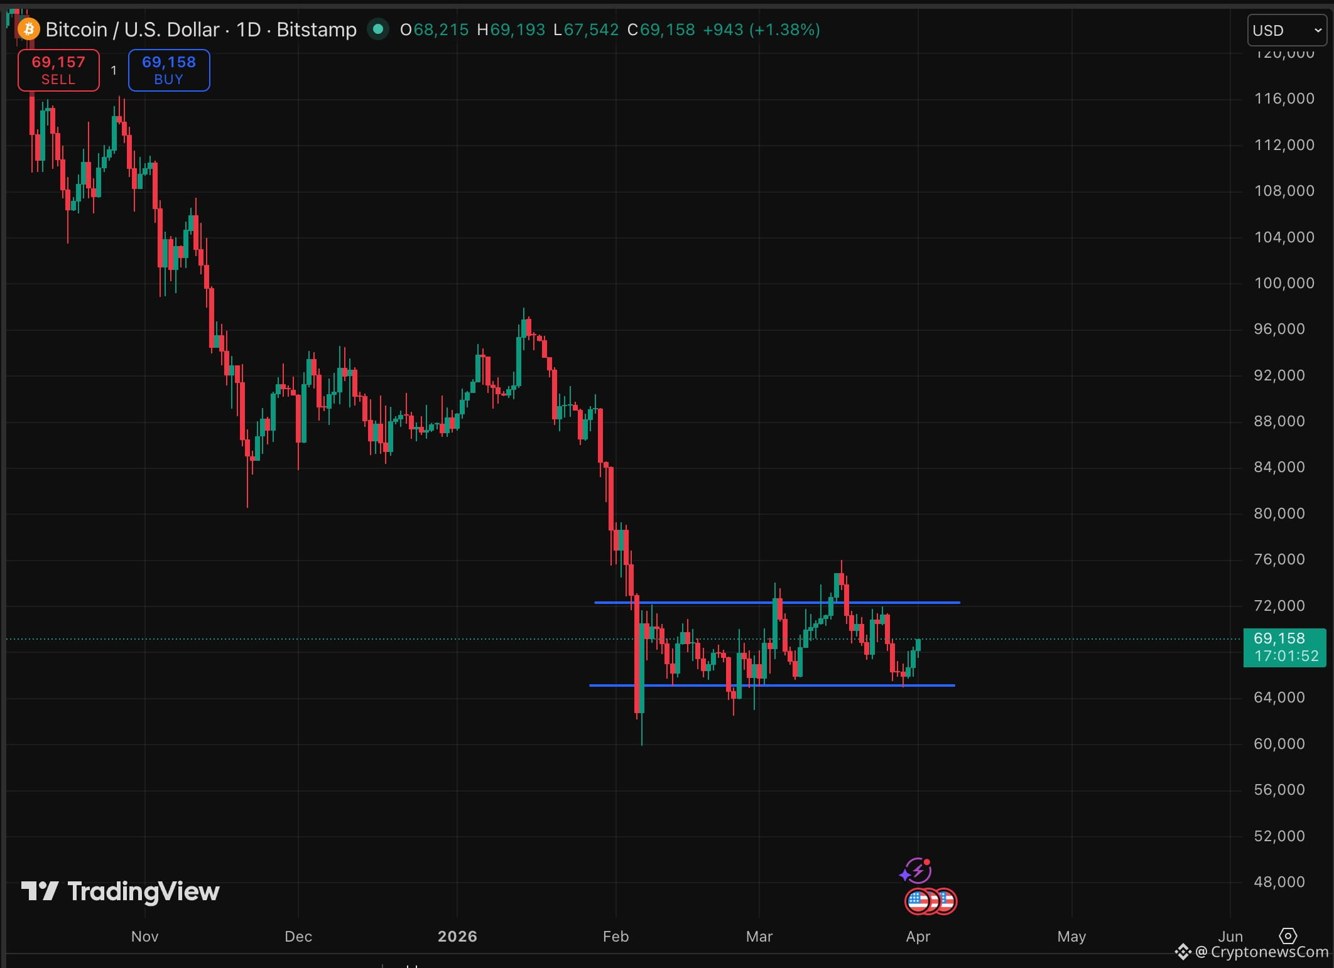Click the order quantity 1 field
The height and width of the screenshot is (968, 1334).
click(x=114, y=70)
